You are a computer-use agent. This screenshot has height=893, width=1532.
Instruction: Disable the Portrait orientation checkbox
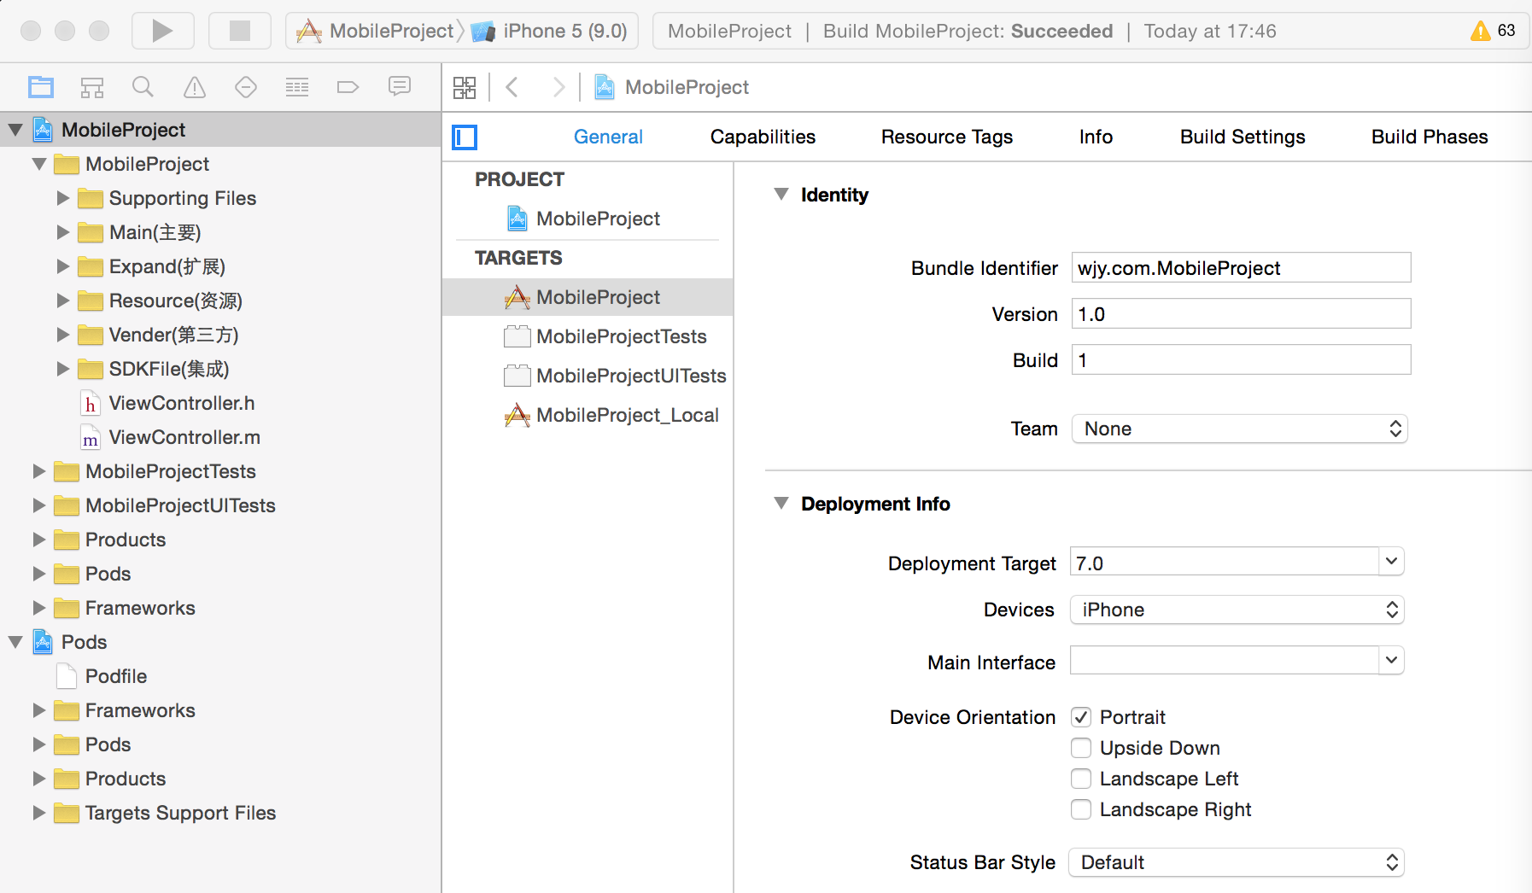click(x=1081, y=717)
